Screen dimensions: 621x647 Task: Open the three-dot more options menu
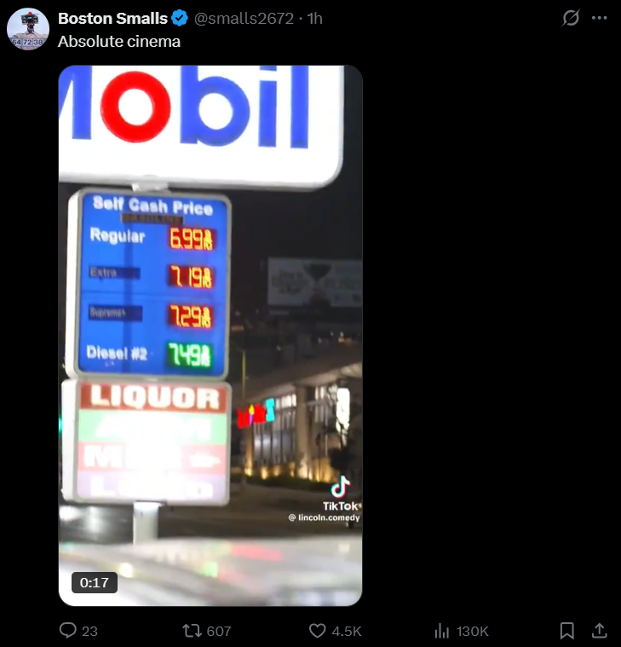coord(599,18)
